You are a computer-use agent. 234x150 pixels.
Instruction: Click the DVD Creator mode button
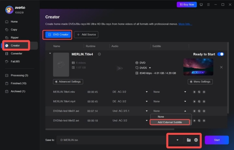point(58,35)
